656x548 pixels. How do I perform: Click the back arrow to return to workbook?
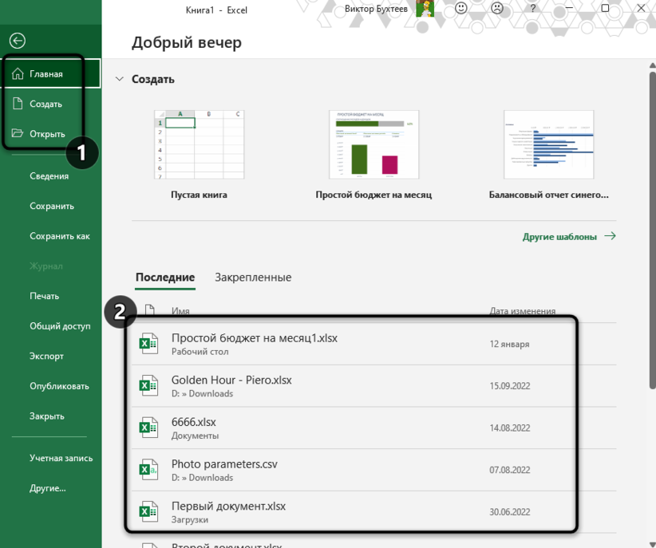click(17, 41)
